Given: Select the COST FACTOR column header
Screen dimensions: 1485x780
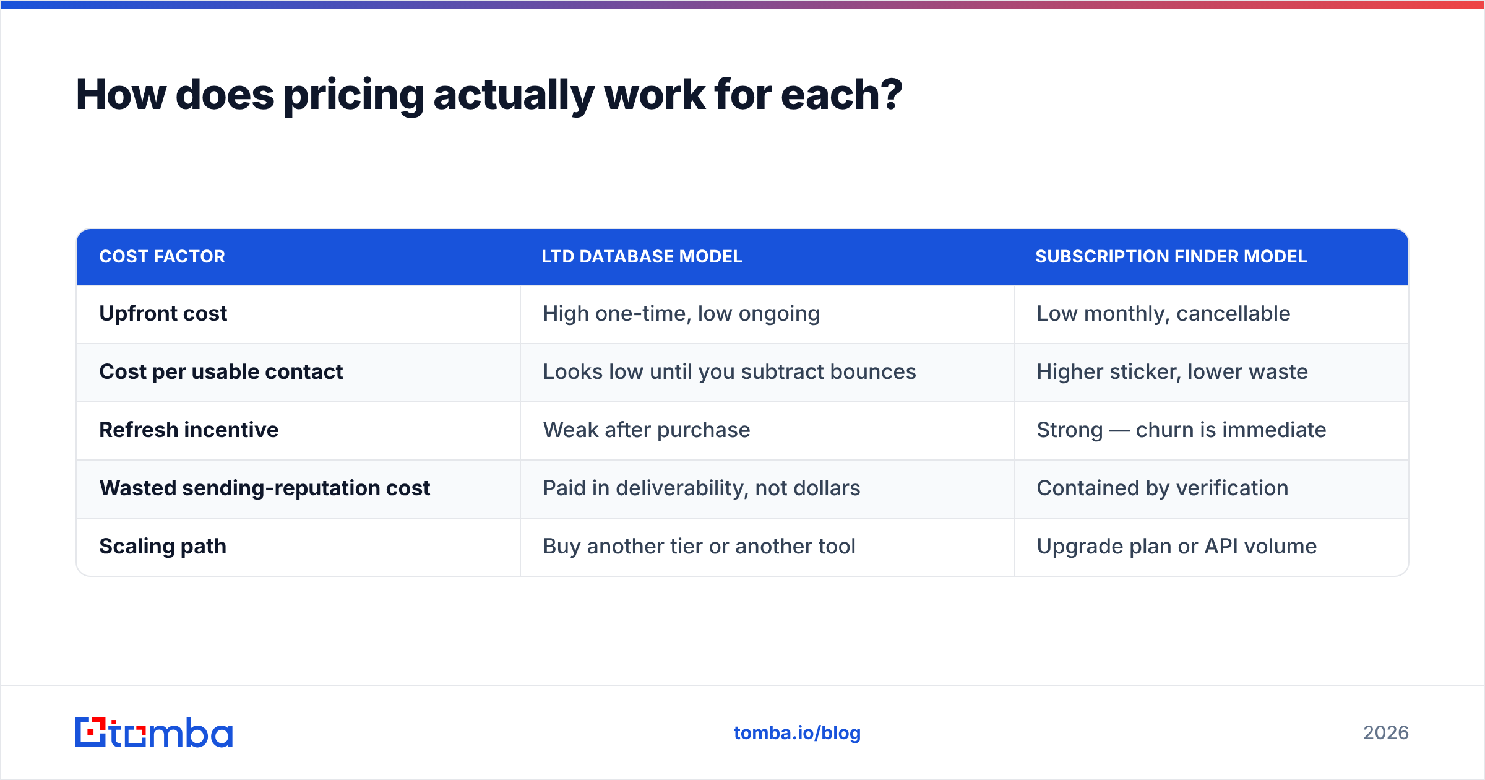Looking at the screenshot, I should pyautogui.click(x=162, y=256).
